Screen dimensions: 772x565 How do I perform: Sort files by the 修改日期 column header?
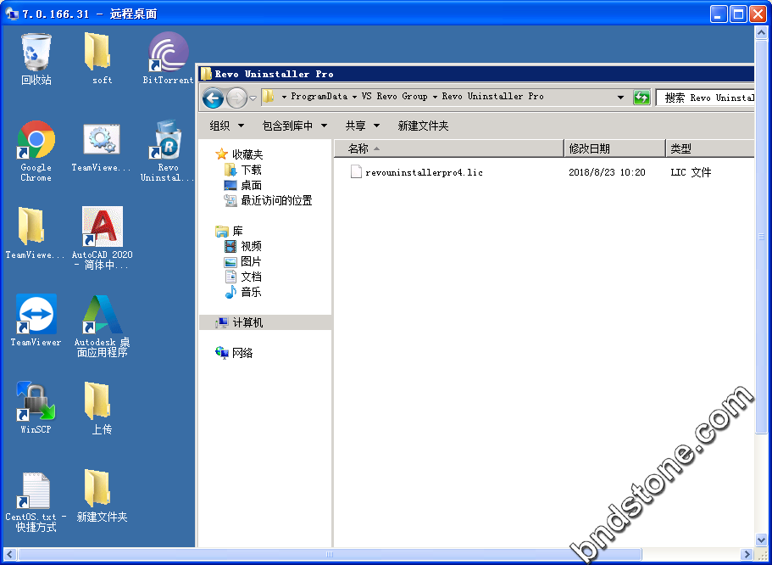coord(614,148)
